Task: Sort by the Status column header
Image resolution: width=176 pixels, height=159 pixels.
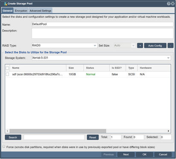Action: click(x=97, y=68)
